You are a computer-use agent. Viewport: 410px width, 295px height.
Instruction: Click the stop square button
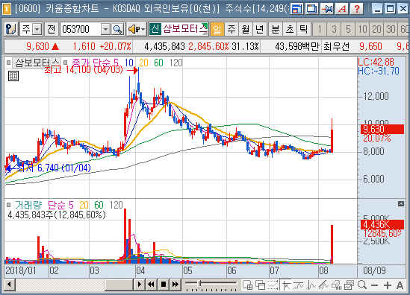coord(164,285)
